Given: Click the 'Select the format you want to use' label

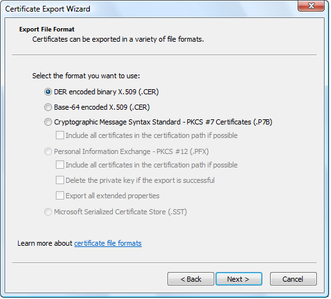Looking at the screenshot, I should [x=86, y=76].
